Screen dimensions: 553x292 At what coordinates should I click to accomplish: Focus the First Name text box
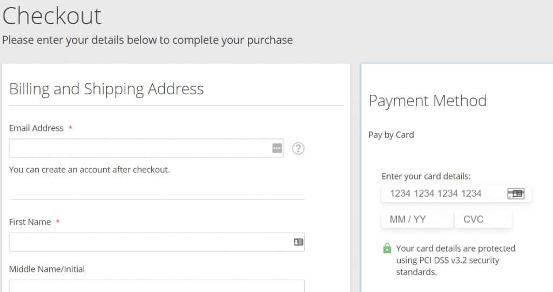tap(157, 242)
